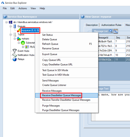This screenshot has width=130, height=137.
Task: Click the MyS subscription icon
Action: point(27,47)
